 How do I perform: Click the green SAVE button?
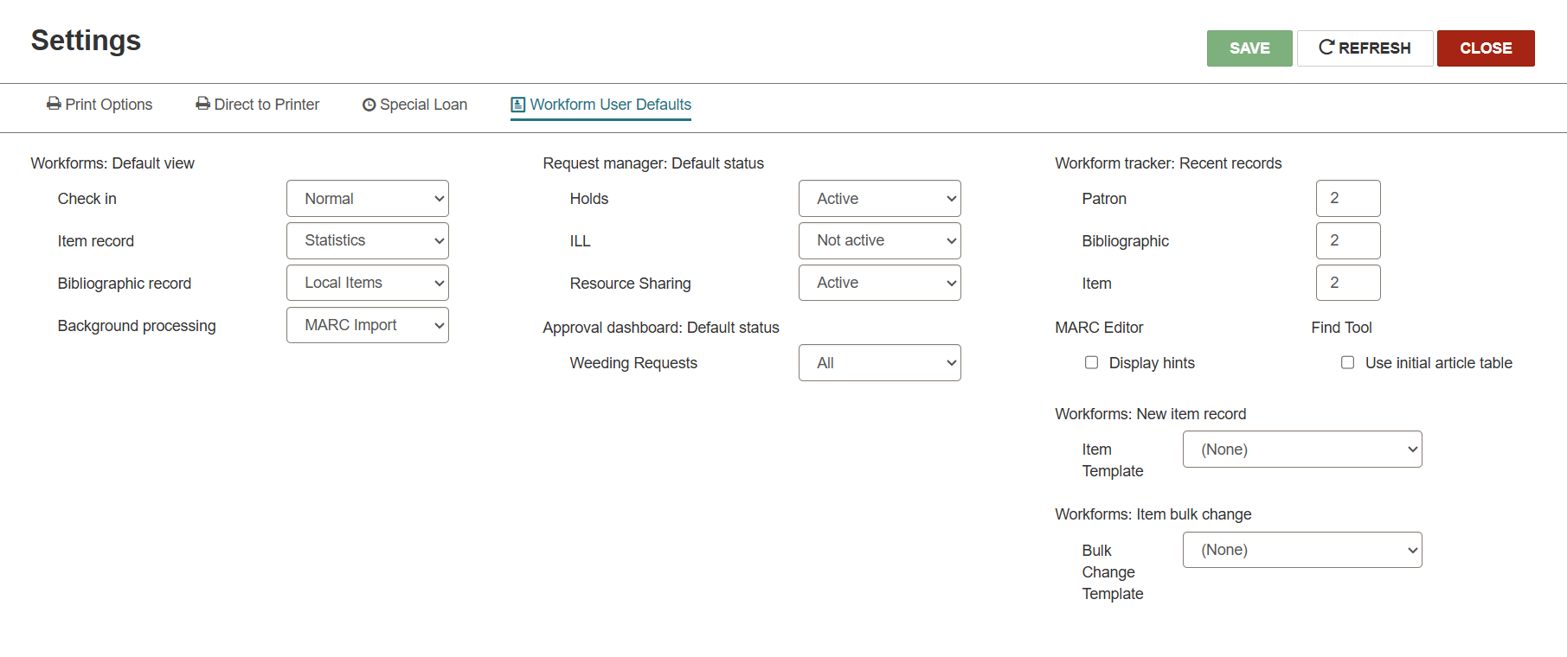(1249, 48)
